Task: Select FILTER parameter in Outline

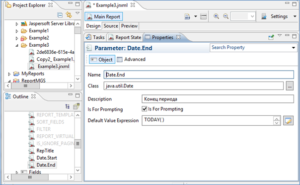Action: [40, 129]
